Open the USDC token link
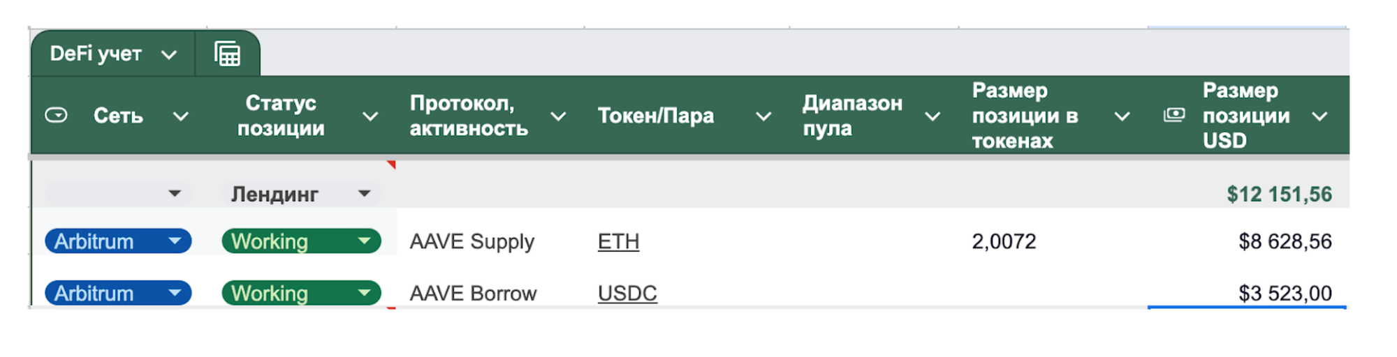The width and height of the screenshot is (1397, 357). pyautogui.click(x=627, y=293)
